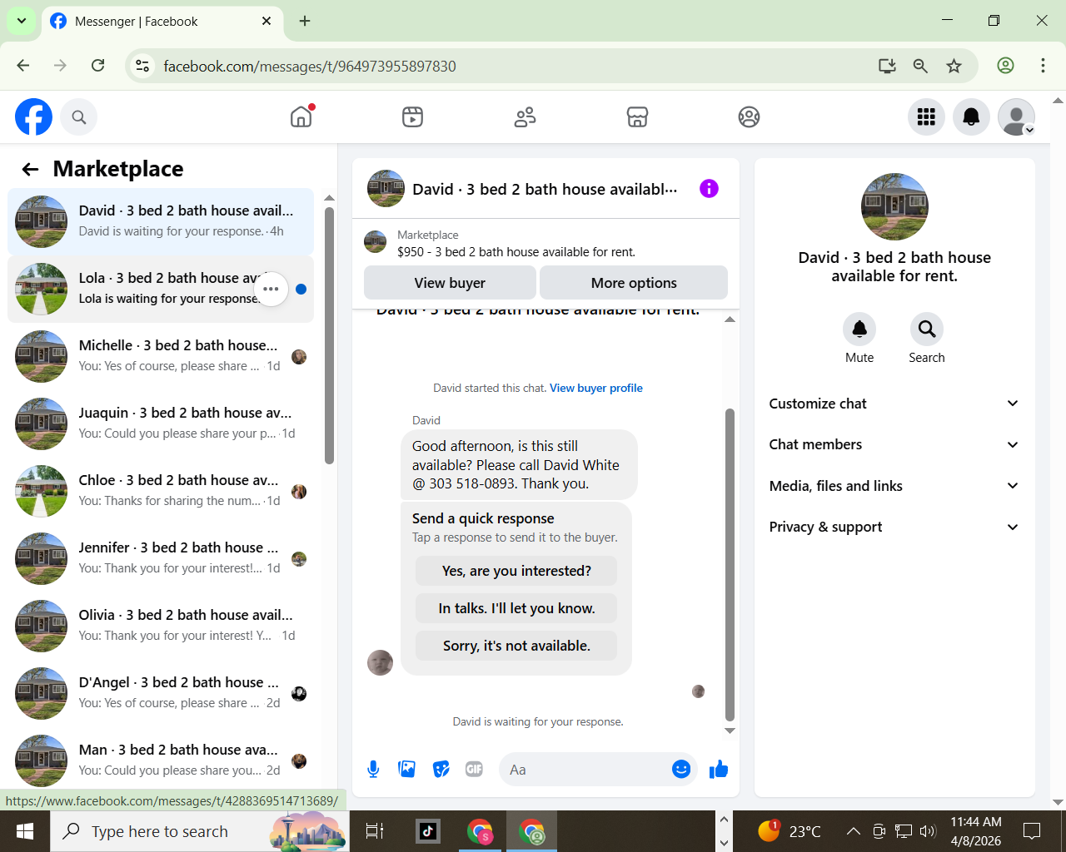Search in conversation using Search icon
This screenshot has height=852, width=1066.
(926, 329)
